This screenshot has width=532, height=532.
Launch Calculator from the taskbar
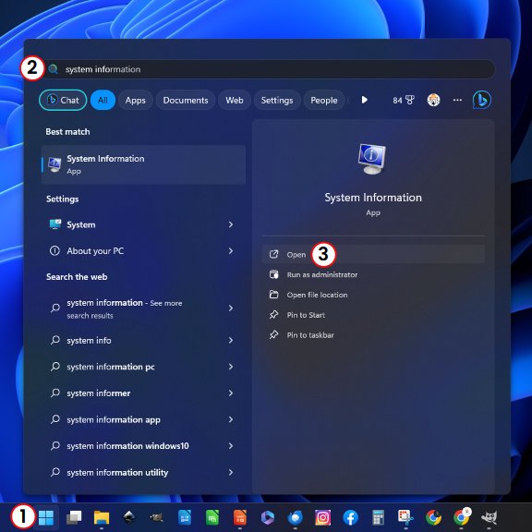pos(378,518)
